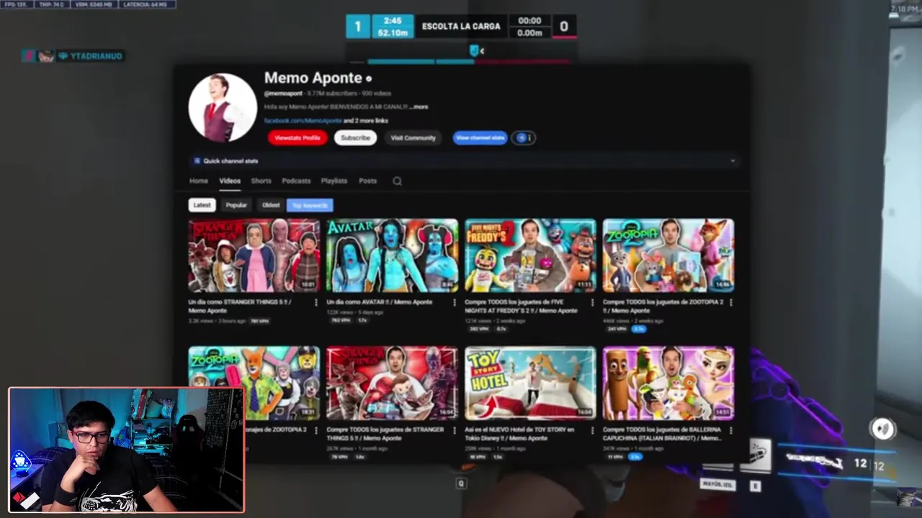922x518 pixels.
Task: Open options menu for 'Un día como AVATAR' video
Action: [455, 302]
